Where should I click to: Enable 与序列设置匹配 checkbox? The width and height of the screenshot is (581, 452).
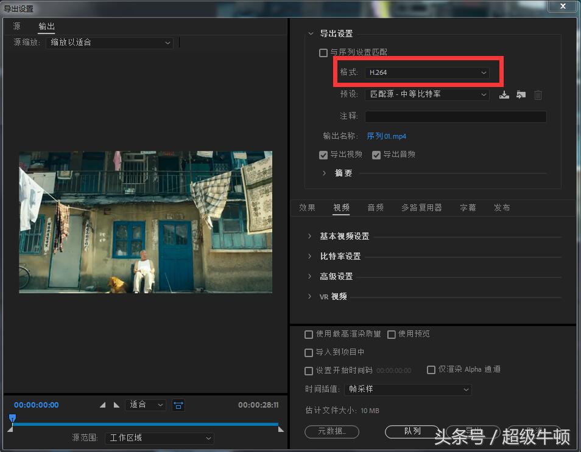click(x=323, y=52)
